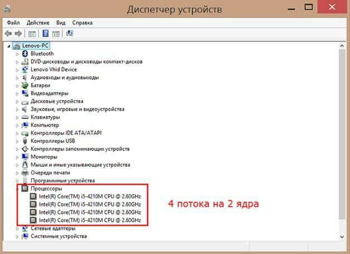Viewport: 350px width, 254px height.
Task: Click the Компьютер category icon
Action: (x=25, y=125)
